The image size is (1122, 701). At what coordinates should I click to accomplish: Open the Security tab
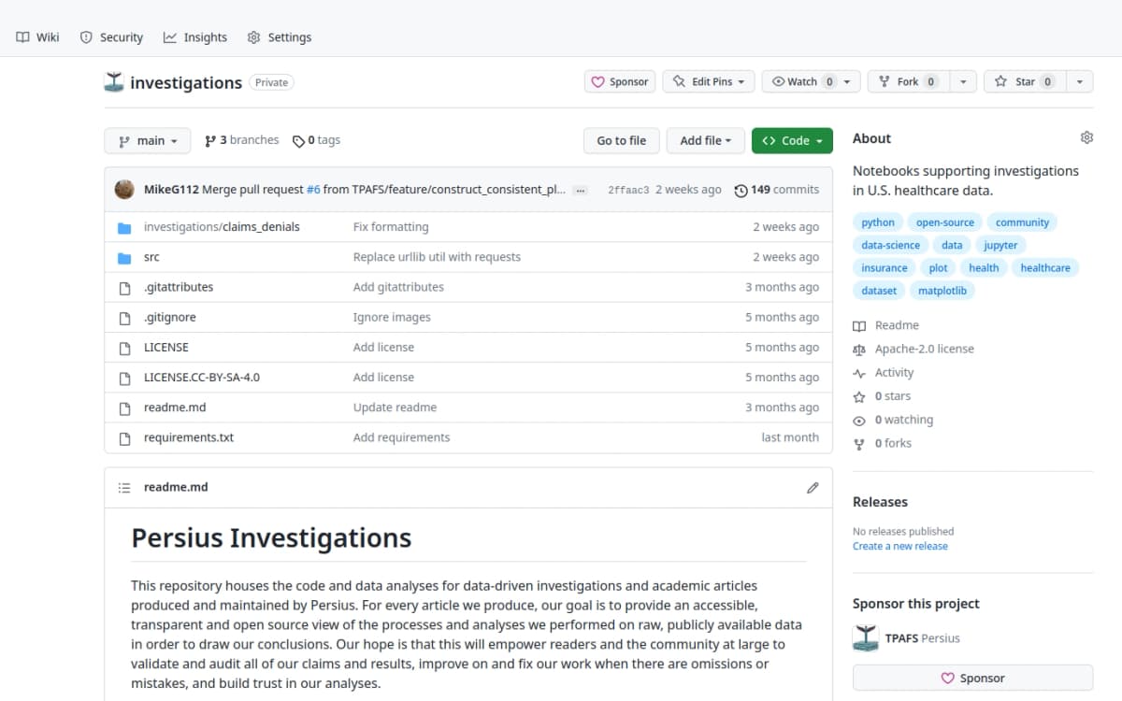pos(111,37)
